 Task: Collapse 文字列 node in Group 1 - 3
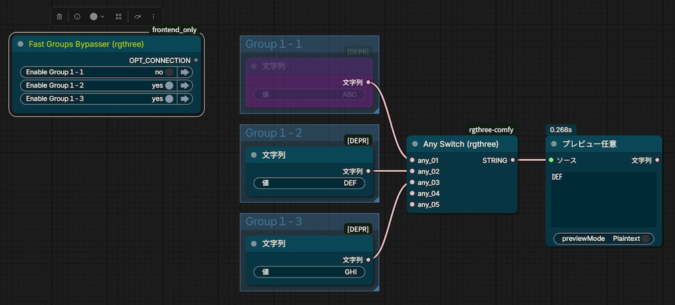[x=254, y=244]
